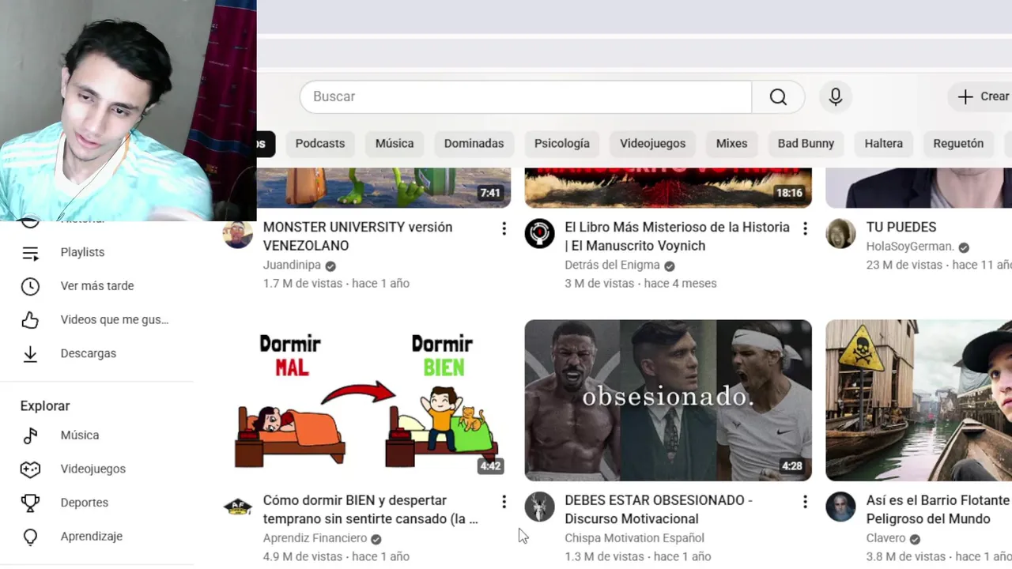
Task: Select the Mixes filter chip
Action: (x=731, y=143)
